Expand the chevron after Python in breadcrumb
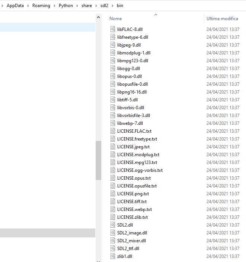 pyautogui.click(x=77, y=6)
